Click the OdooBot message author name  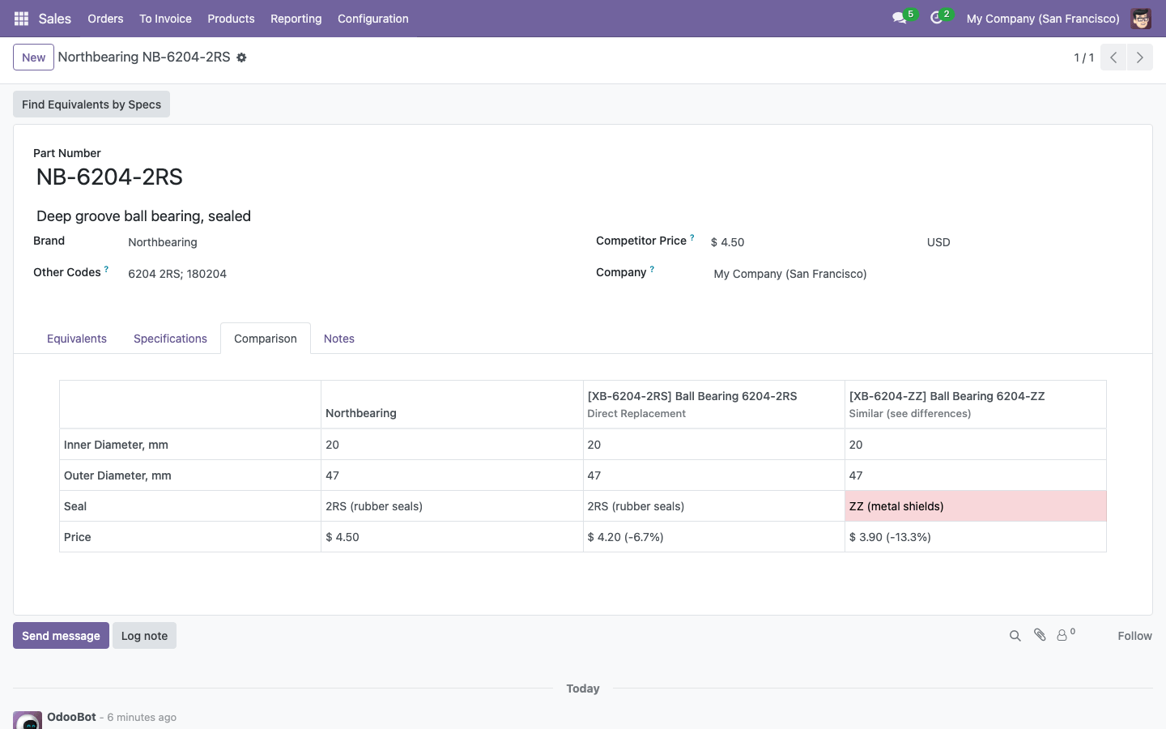(x=71, y=717)
